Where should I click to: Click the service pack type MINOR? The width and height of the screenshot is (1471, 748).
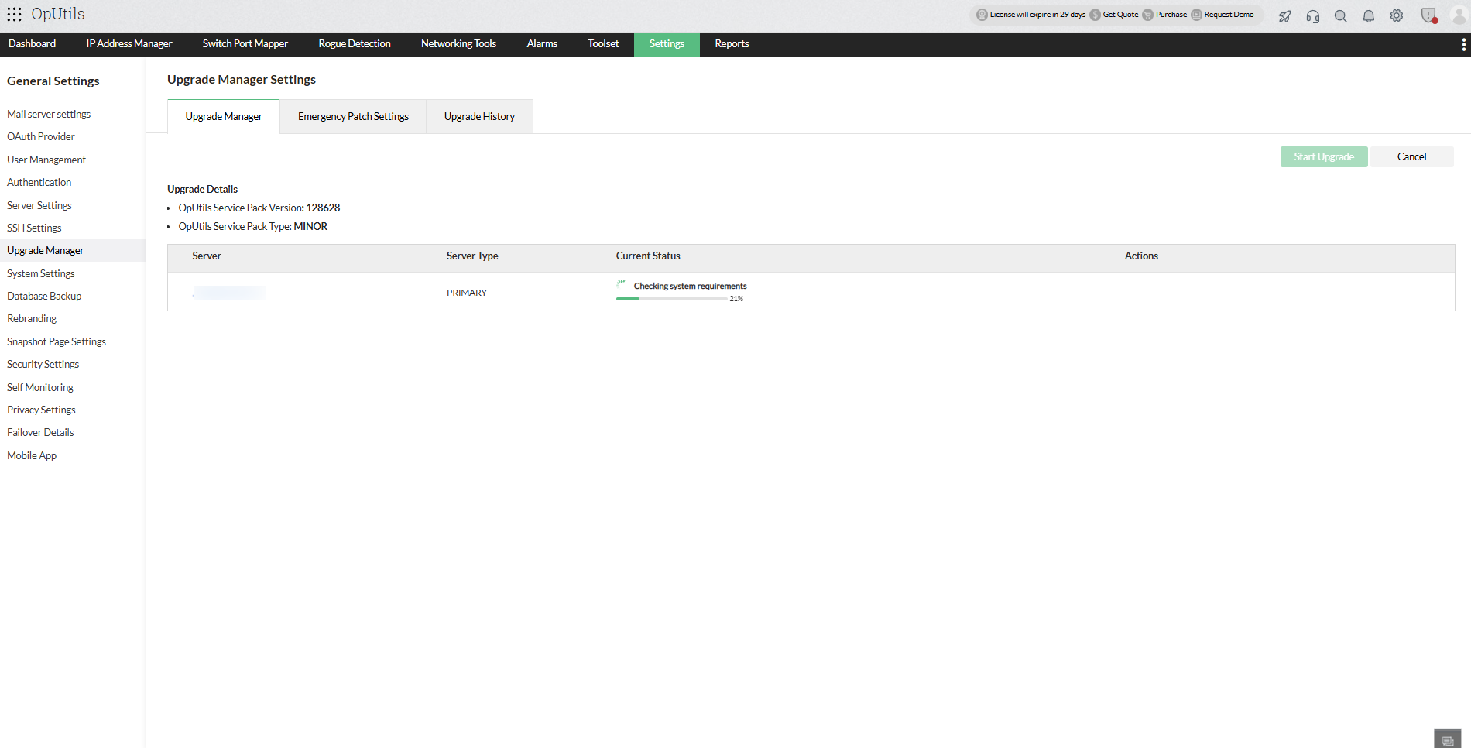pos(310,227)
